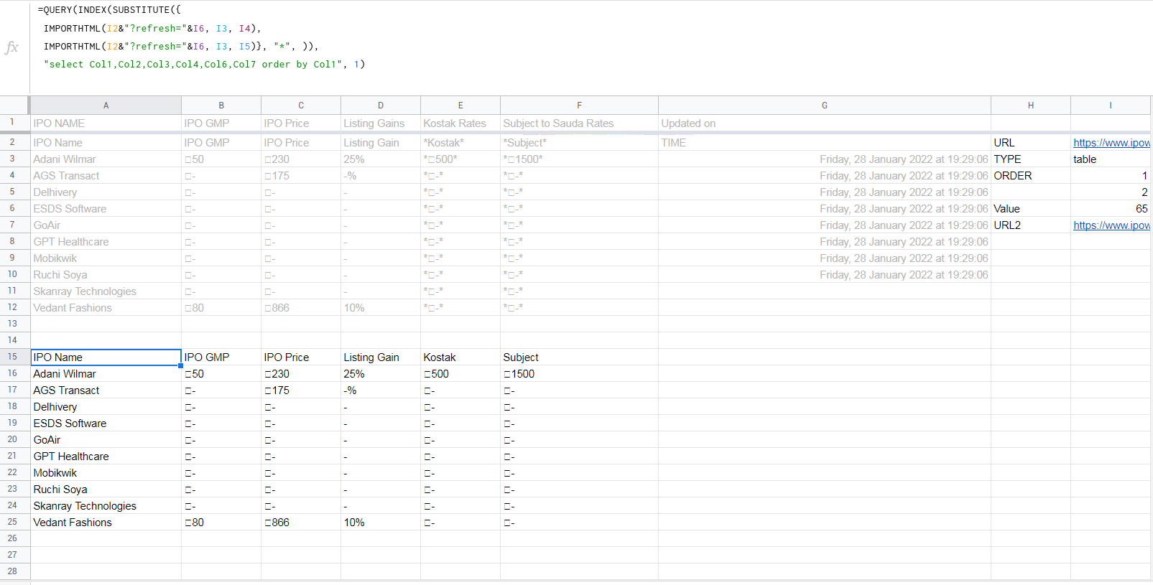Open the URL link in cell I2
Image resolution: width=1153 pixels, height=585 pixels.
pyautogui.click(x=1111, y=143)
